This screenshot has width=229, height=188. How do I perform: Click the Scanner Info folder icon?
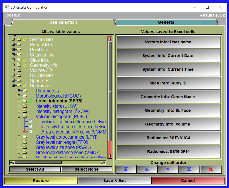coord(19,55)
